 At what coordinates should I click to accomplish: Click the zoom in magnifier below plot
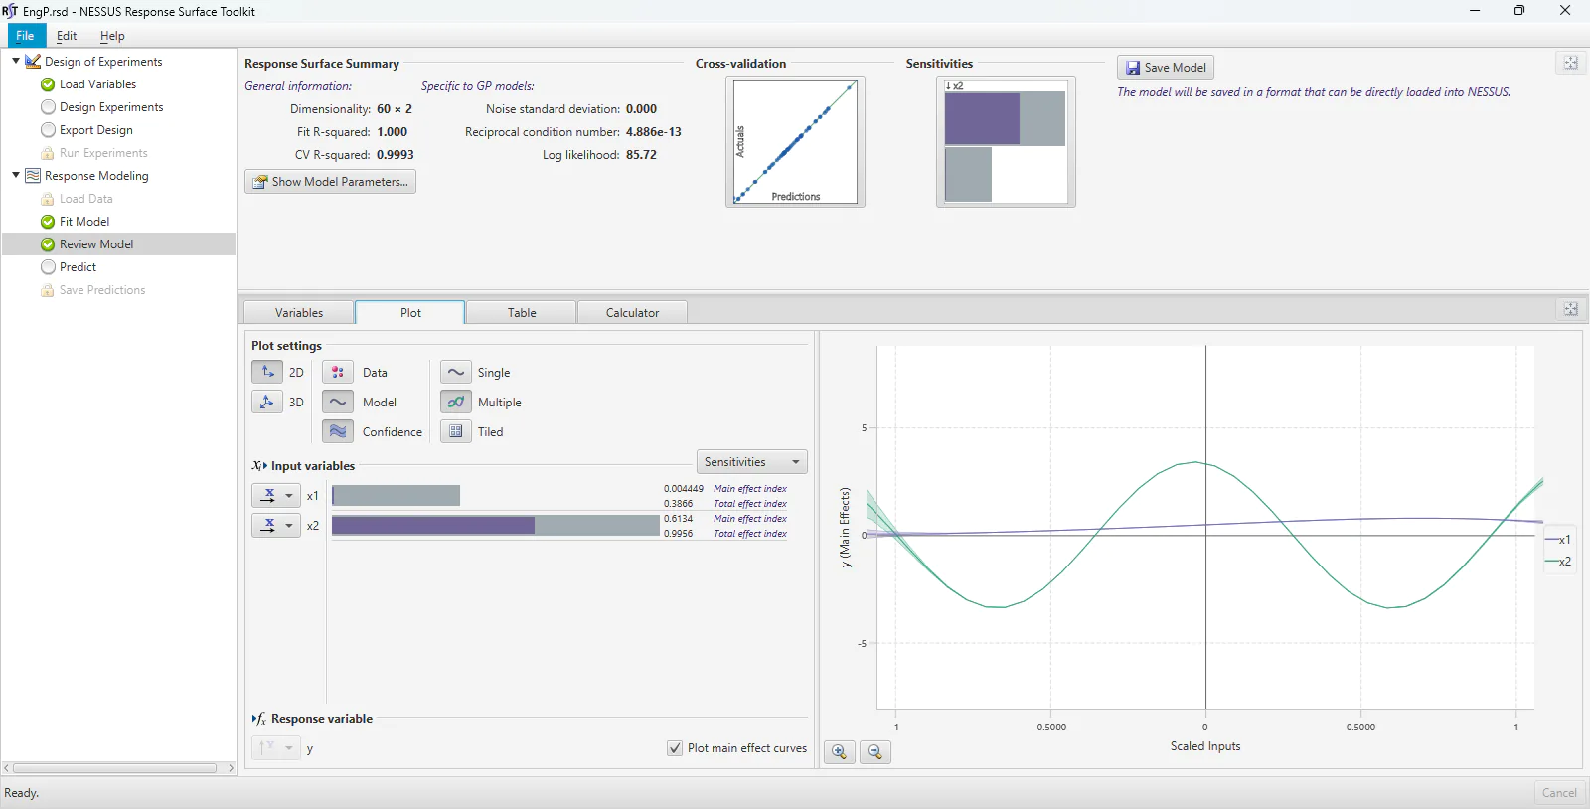coord(840,752)
